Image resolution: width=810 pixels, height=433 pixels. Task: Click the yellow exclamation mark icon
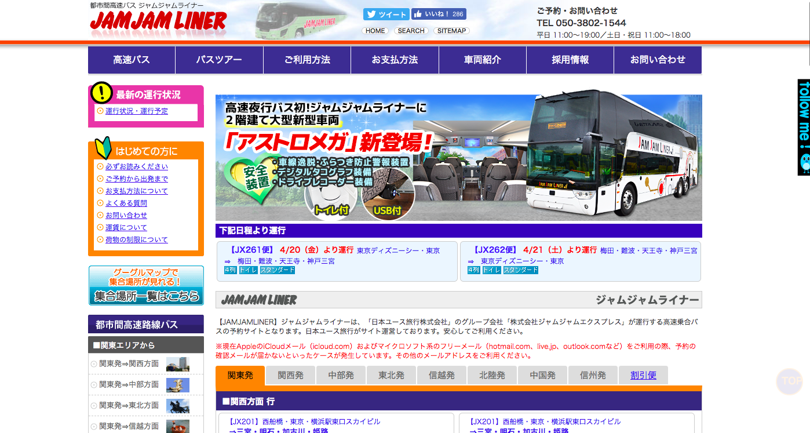point(101,92)
